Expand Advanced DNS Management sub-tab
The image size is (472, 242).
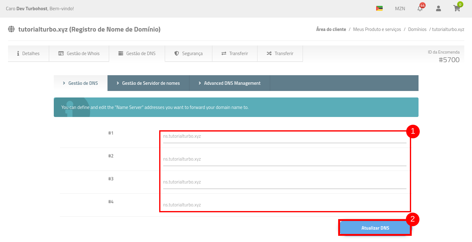point(230,83)
